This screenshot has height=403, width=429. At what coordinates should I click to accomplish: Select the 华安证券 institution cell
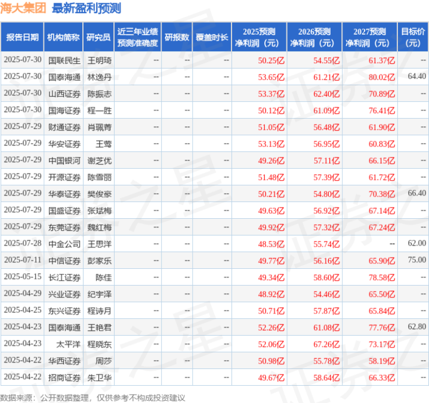click(64, 144)
